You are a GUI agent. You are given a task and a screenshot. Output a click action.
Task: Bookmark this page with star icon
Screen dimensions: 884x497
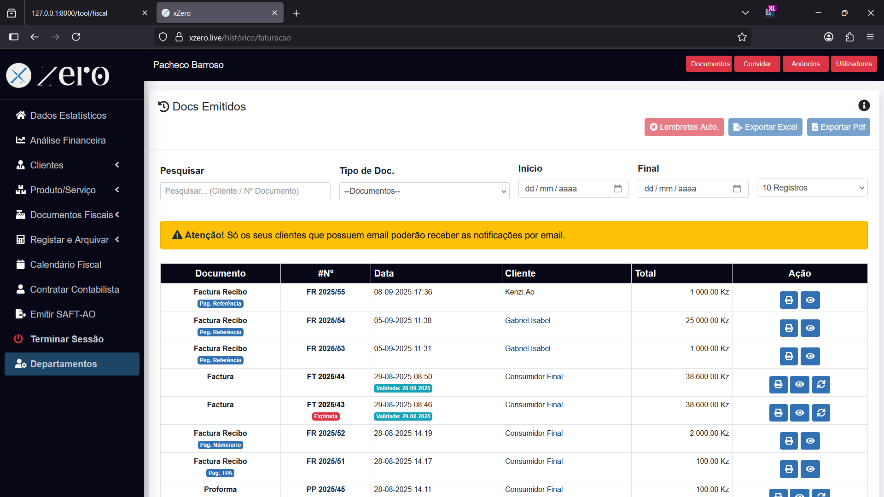tap(742, 37)
